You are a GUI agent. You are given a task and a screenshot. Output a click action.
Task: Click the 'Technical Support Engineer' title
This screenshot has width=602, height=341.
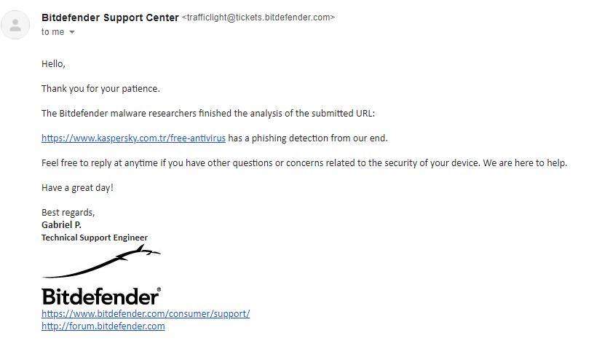click(95, 238)
